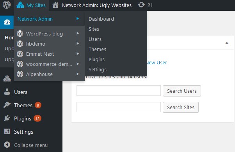Choose Dashboard from Network Admin submenu
235x152 pixels.
point(101,19)
